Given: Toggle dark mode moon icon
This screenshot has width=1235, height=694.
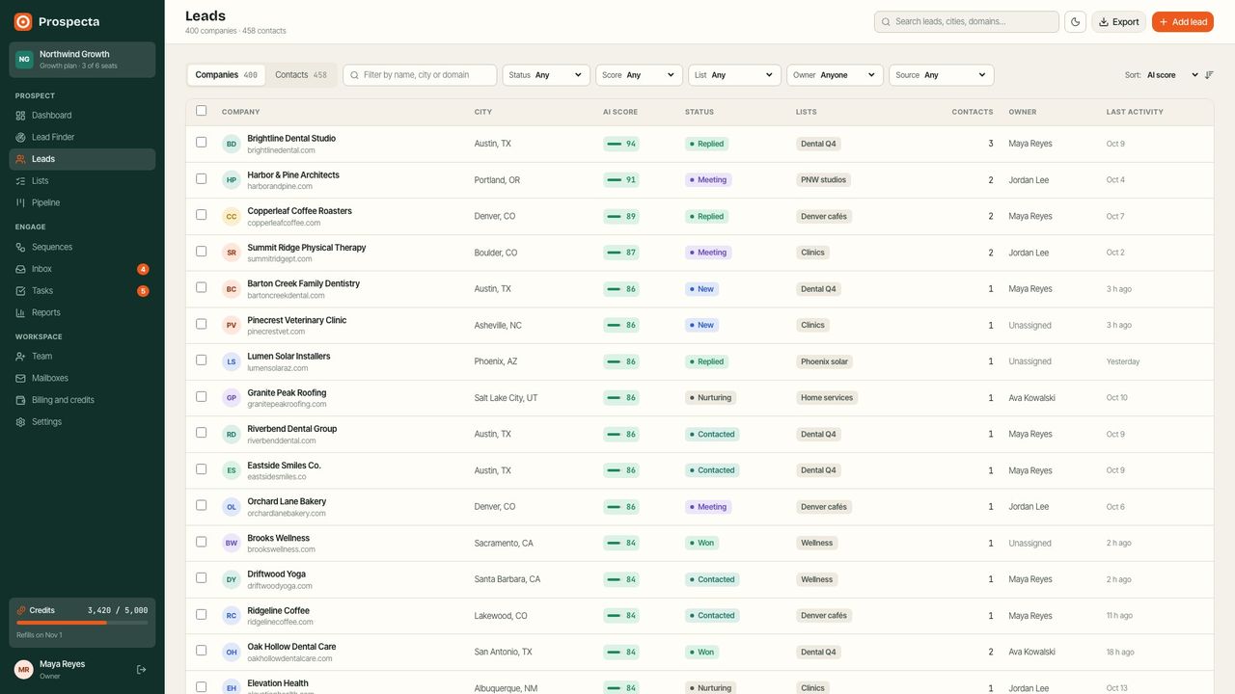Looking at the screenshot, I should click(1076, 21).
